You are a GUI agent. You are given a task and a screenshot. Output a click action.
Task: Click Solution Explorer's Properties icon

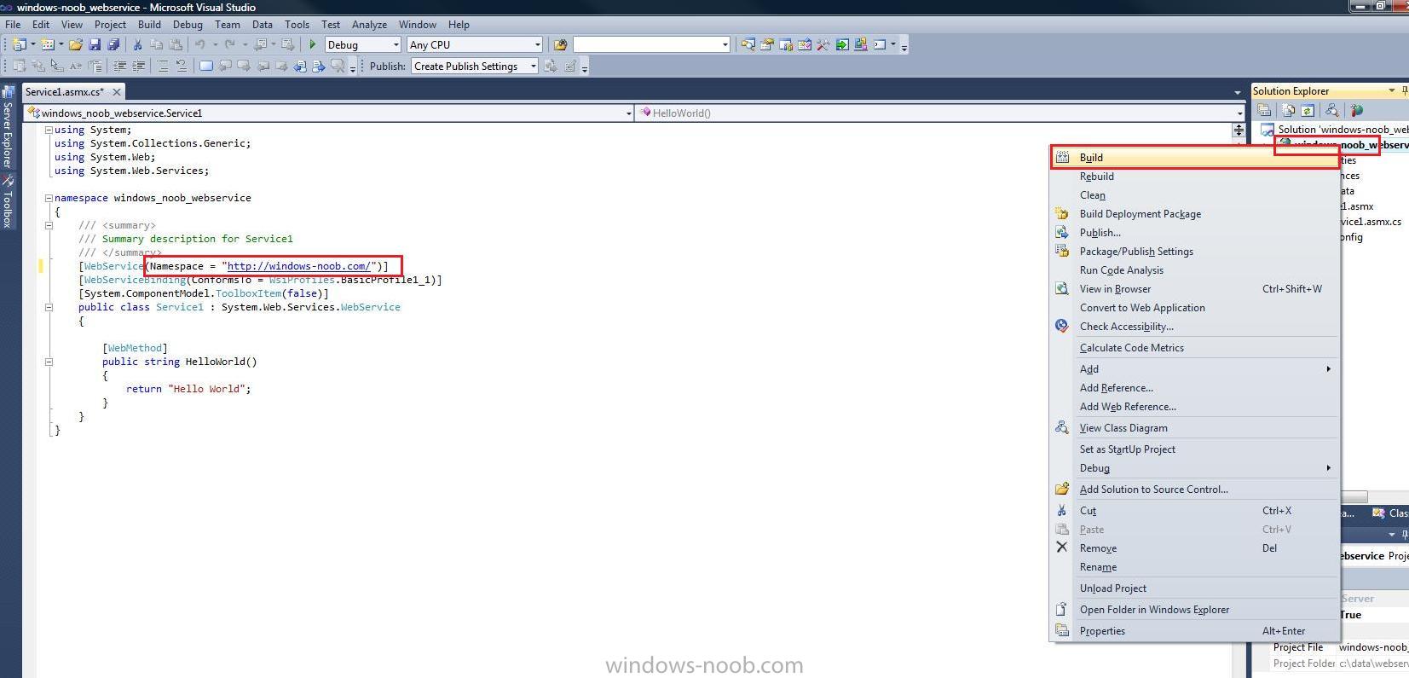1265,110
